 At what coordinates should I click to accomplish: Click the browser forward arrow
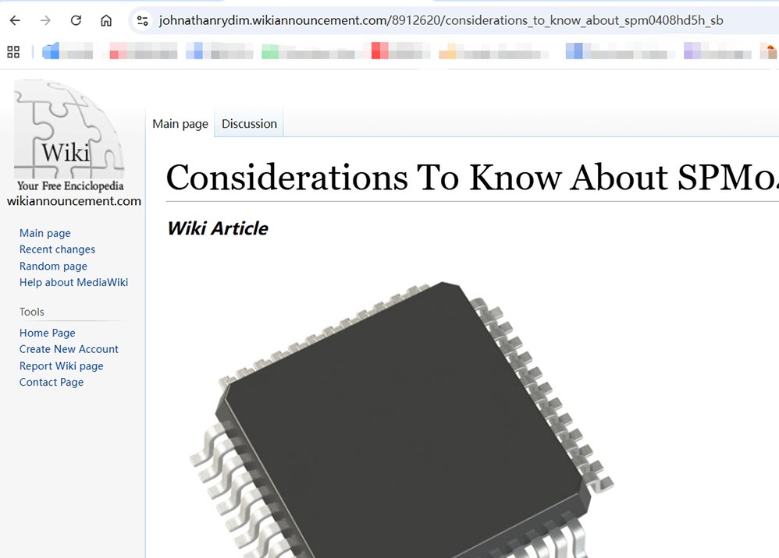(x=45, y=20)
